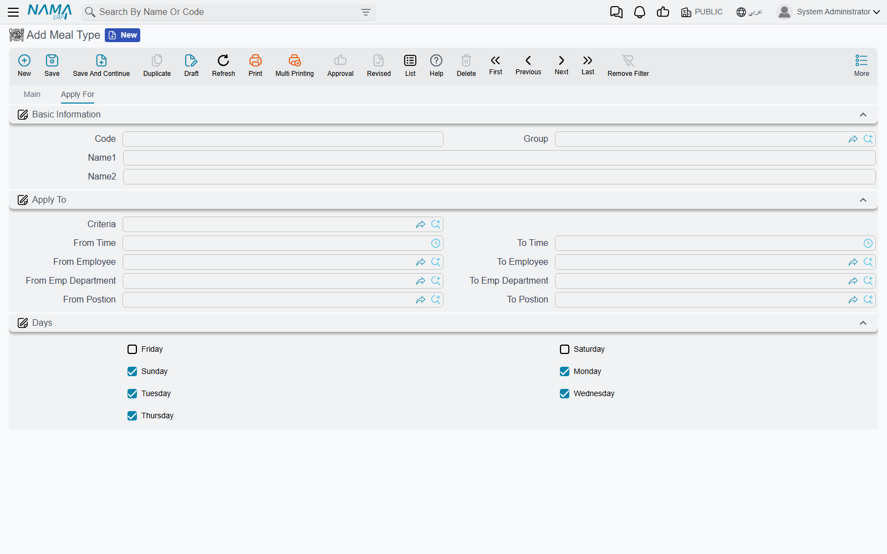Go to the Previous record
887x554 pixels.
(x=528, y=65)
